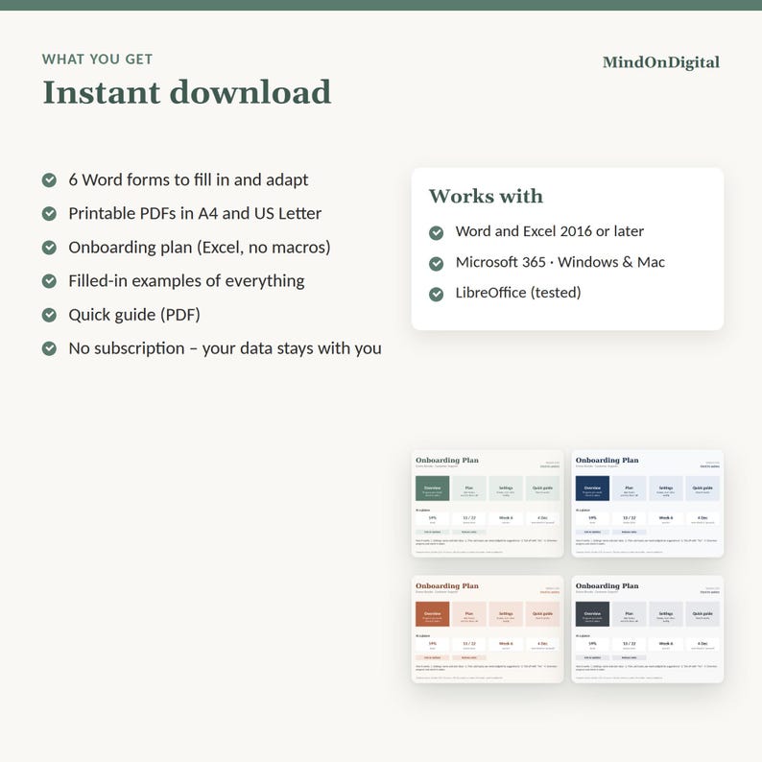This screenshot has height=762, width=762.
Task: Click the 'Instant download' heading
Action: (187, 92)
